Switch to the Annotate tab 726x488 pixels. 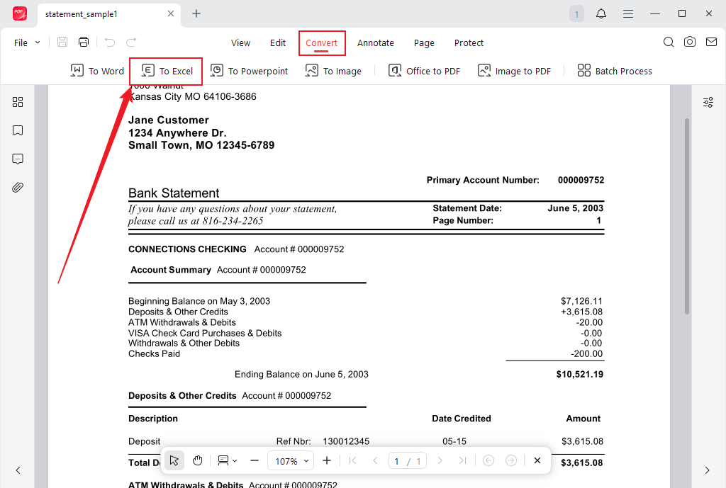[376, 43]
